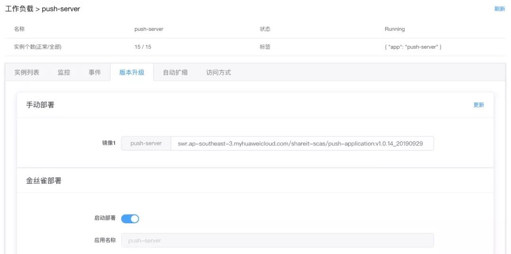The width and height of the screenshot is (511, 254).
Task: Open the 事件 tab
Action: tap(95, 72)
